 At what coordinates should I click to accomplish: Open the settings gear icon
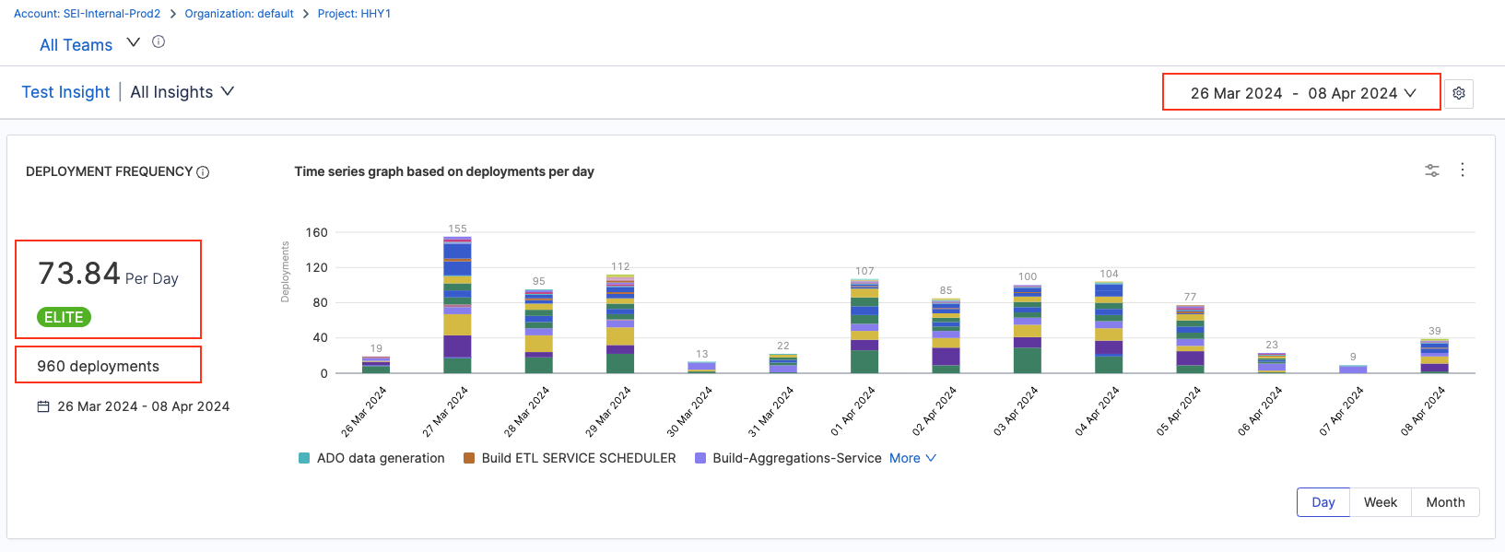1459,93
